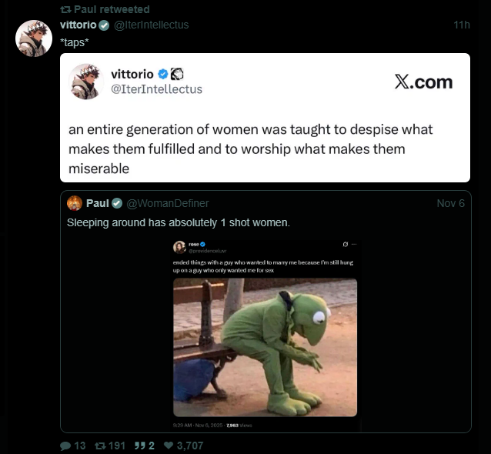The image size is (491, 454).
Task: Open the @IterIntellectus handle link at top
Action: tap(152, 25)
